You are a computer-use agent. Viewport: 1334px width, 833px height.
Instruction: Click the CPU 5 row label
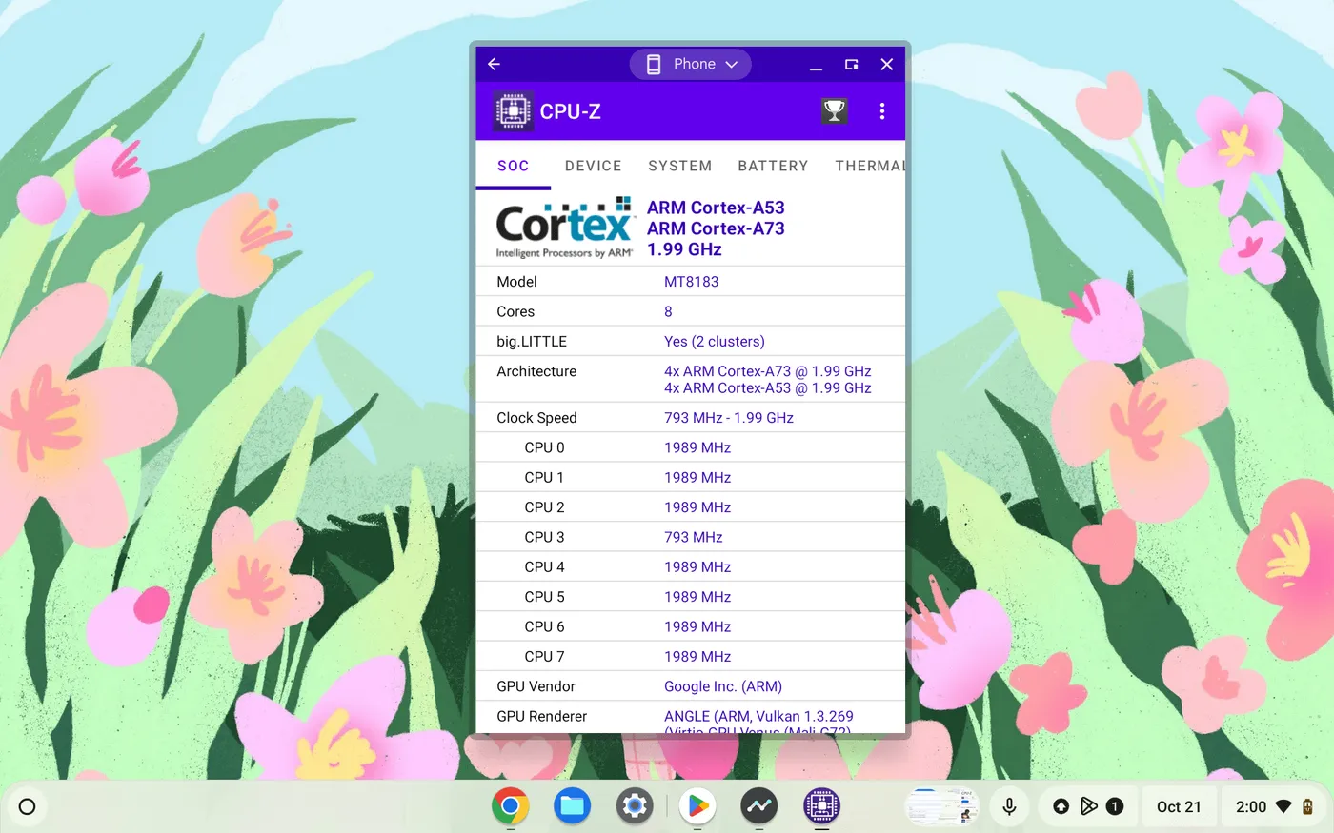[x=544, y=597]
